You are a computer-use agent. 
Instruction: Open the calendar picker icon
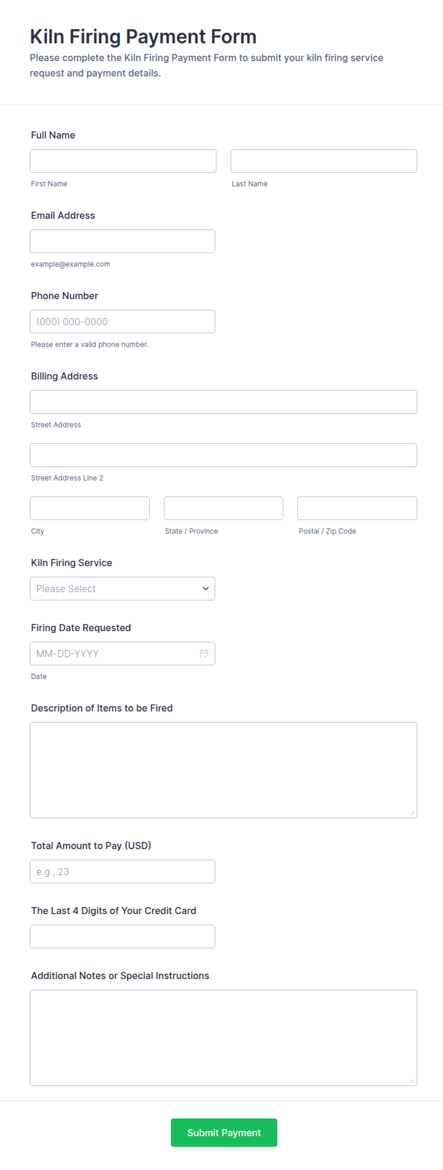[204, 654]
